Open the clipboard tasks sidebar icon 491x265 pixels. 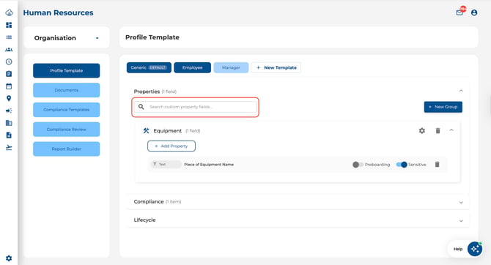(x=9, y=74)
